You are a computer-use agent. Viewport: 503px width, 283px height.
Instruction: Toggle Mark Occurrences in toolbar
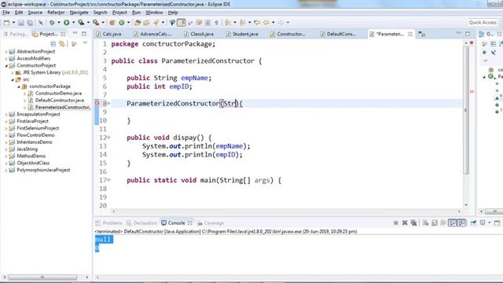[182, 23]
